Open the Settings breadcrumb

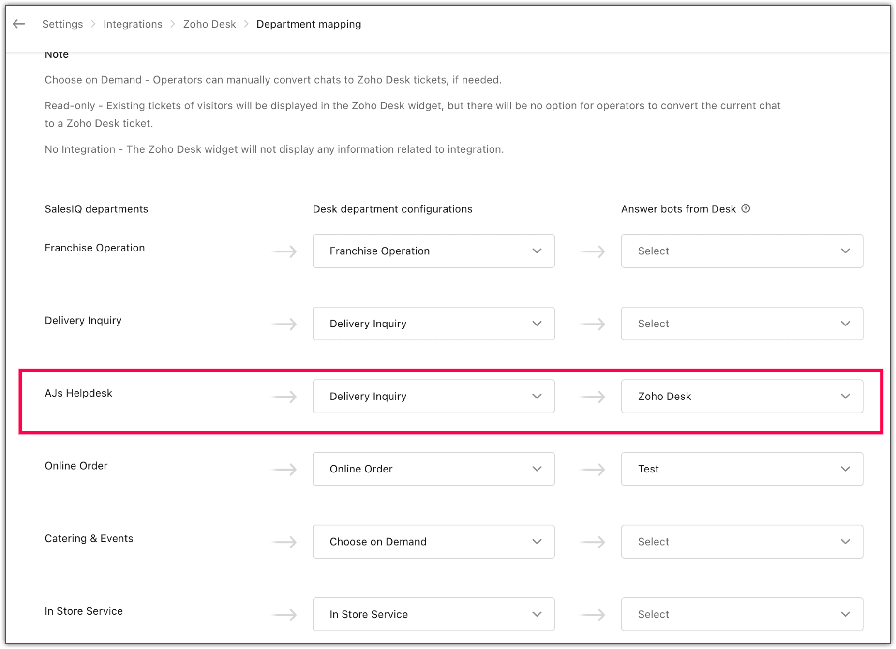[62, 24]
